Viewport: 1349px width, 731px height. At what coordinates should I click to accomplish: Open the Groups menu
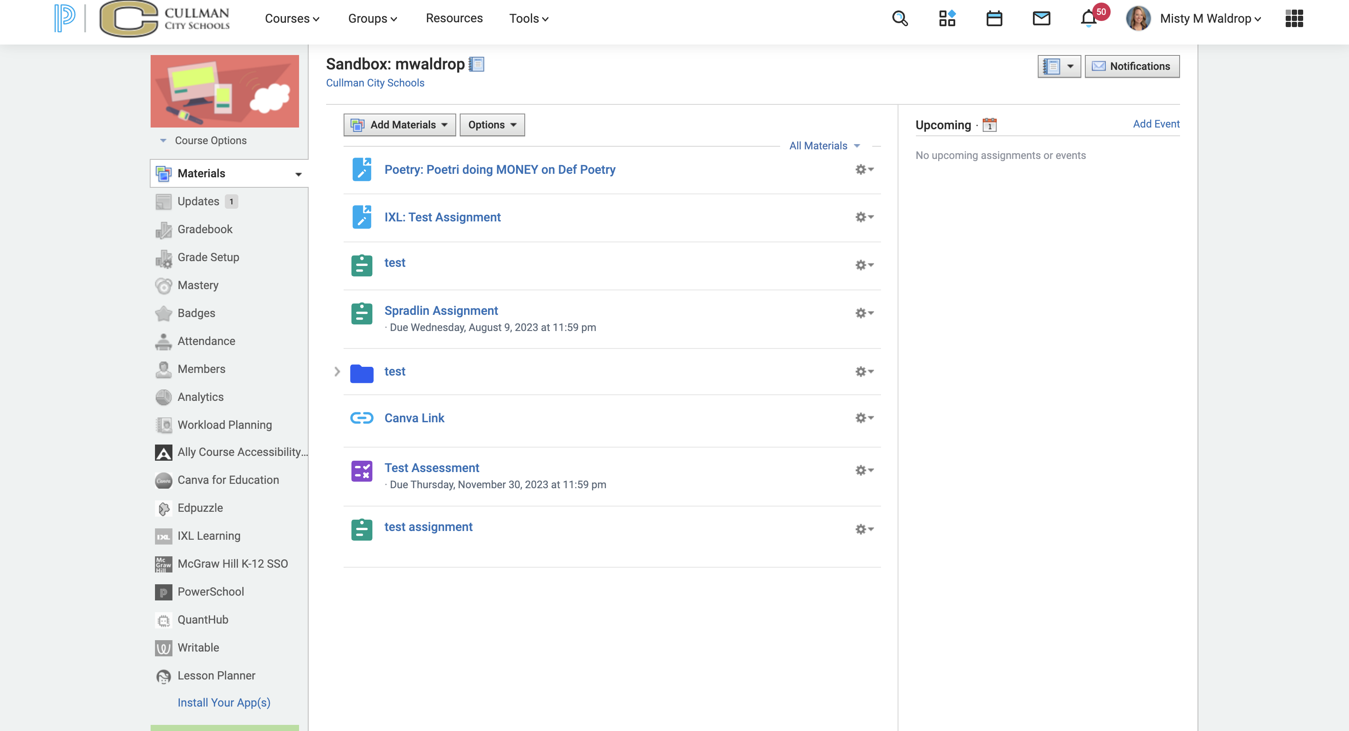(372, 18)
